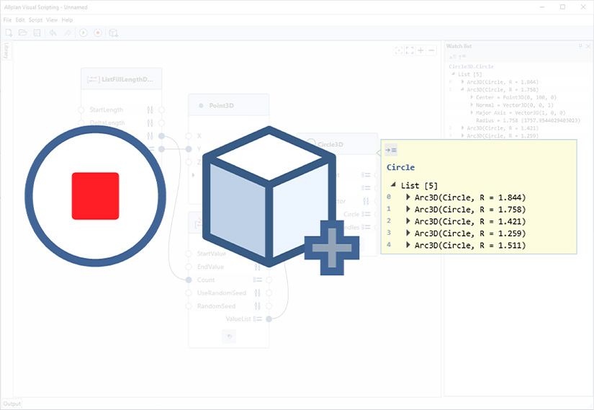Click the X input port of Point3D
This screenshot has width=594, height=410.
(189, 135)
